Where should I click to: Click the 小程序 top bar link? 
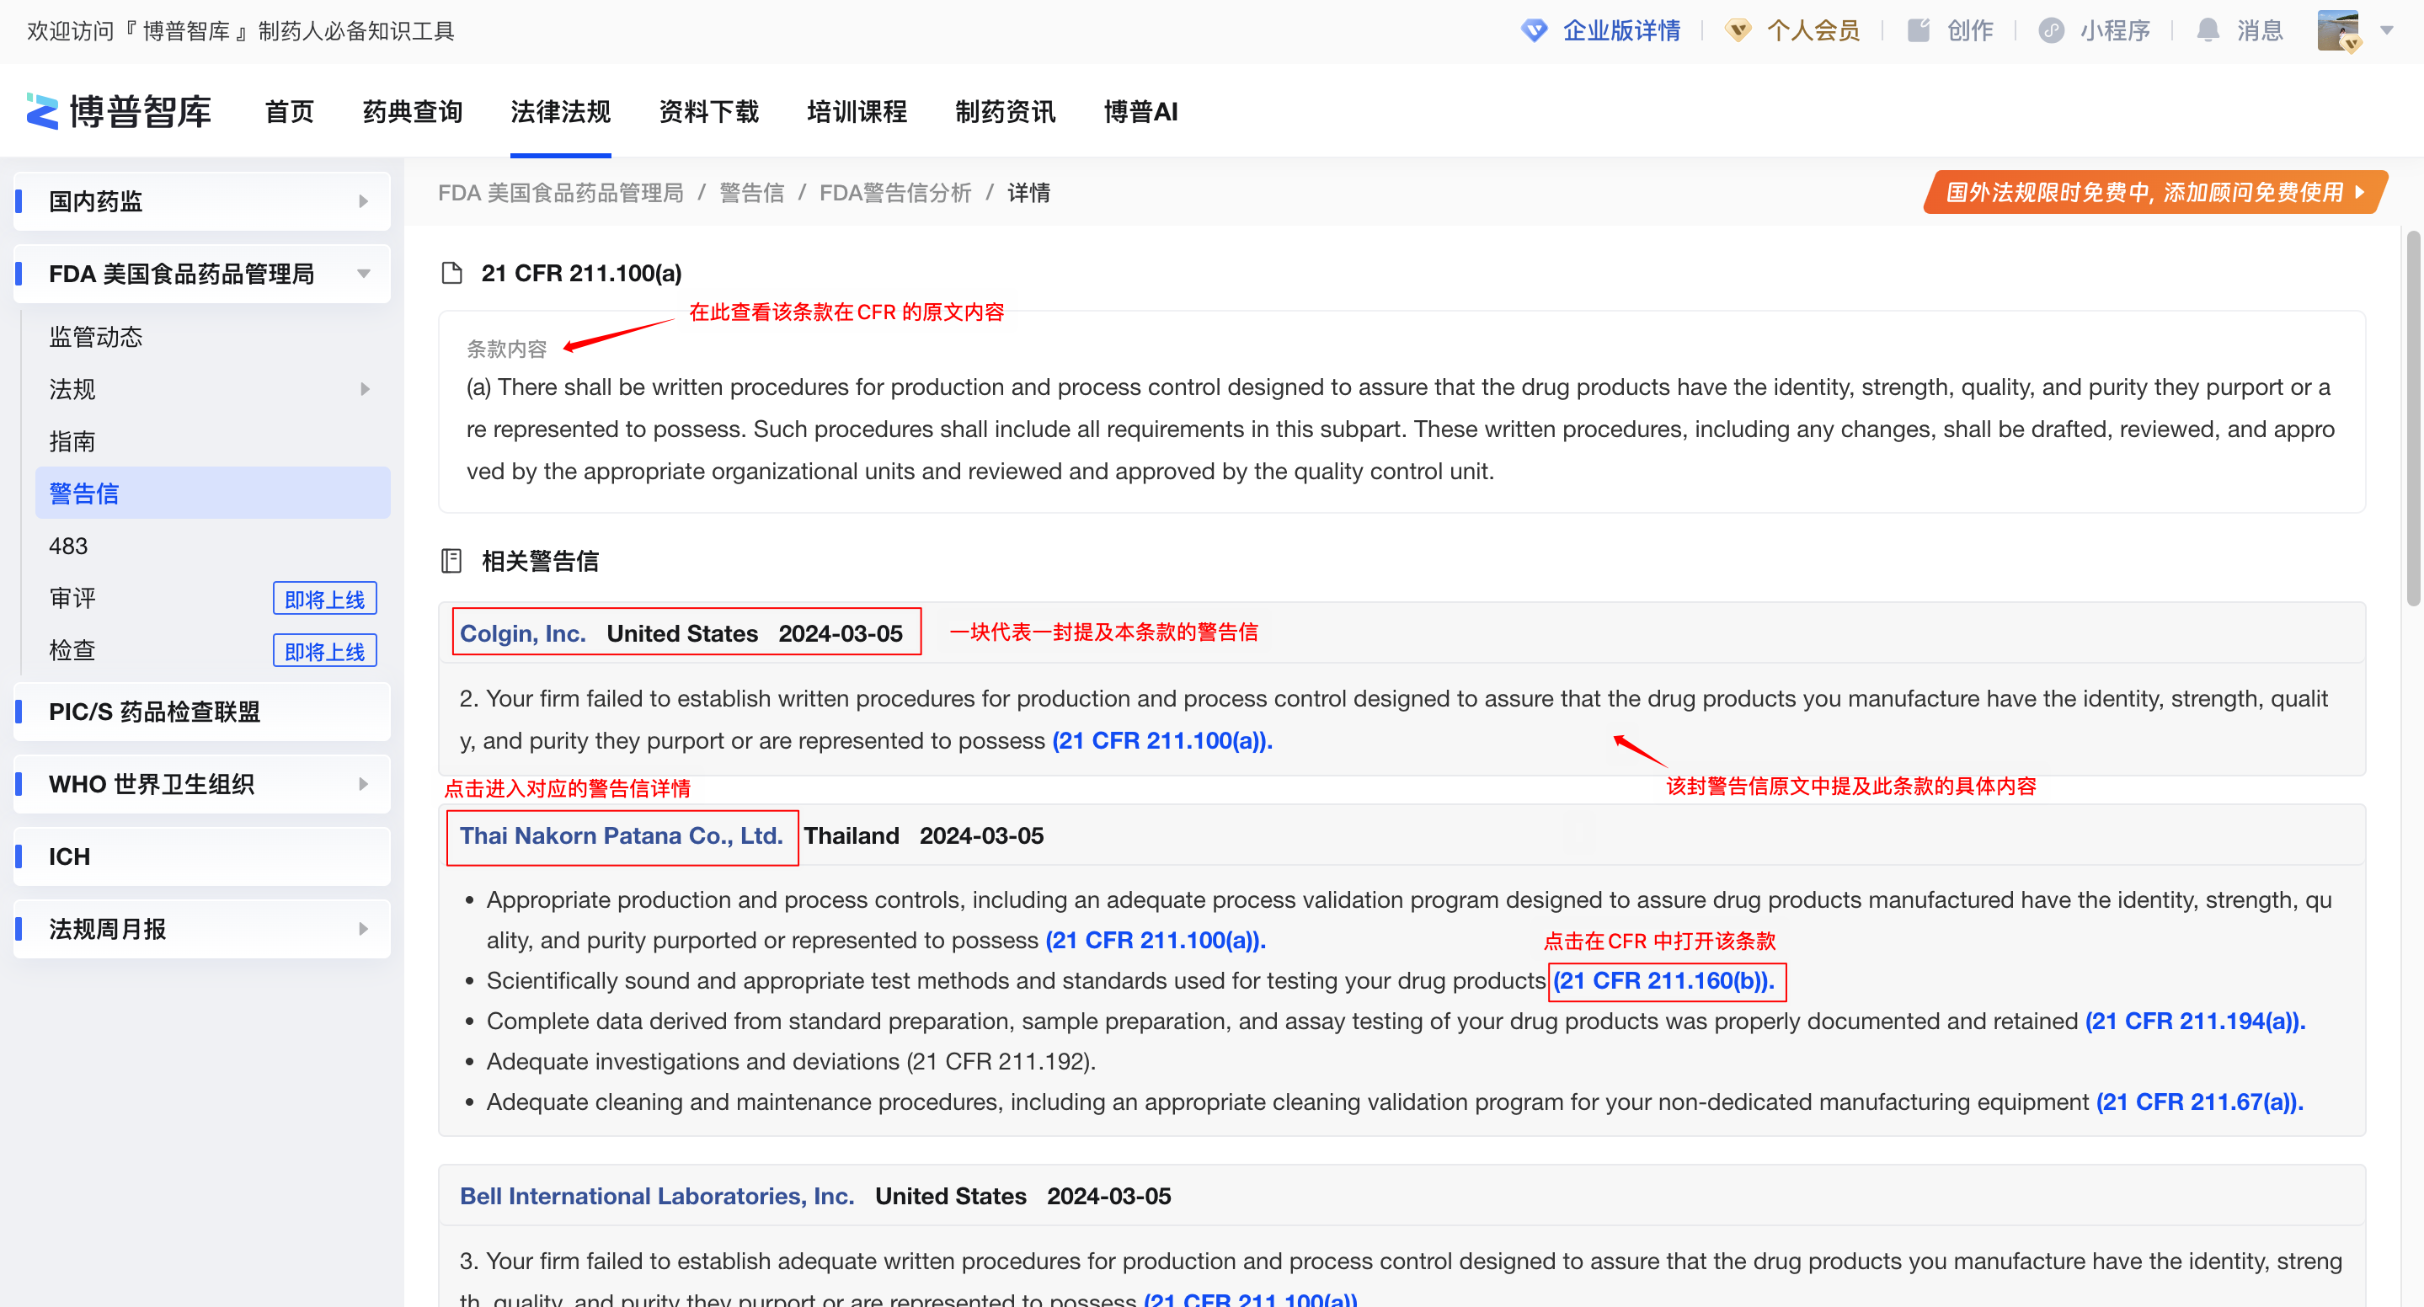2116,31
